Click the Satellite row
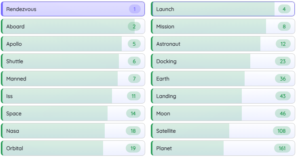 point(223,131)
